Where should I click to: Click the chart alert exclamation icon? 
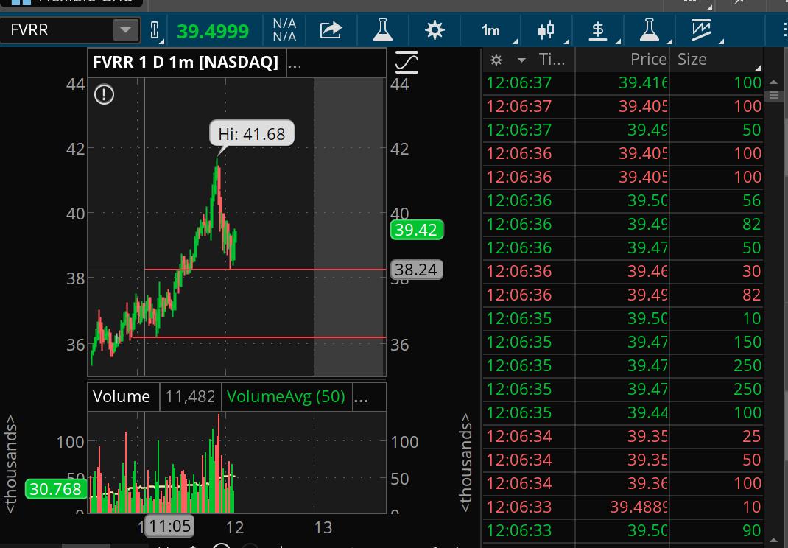click(104, 94)
